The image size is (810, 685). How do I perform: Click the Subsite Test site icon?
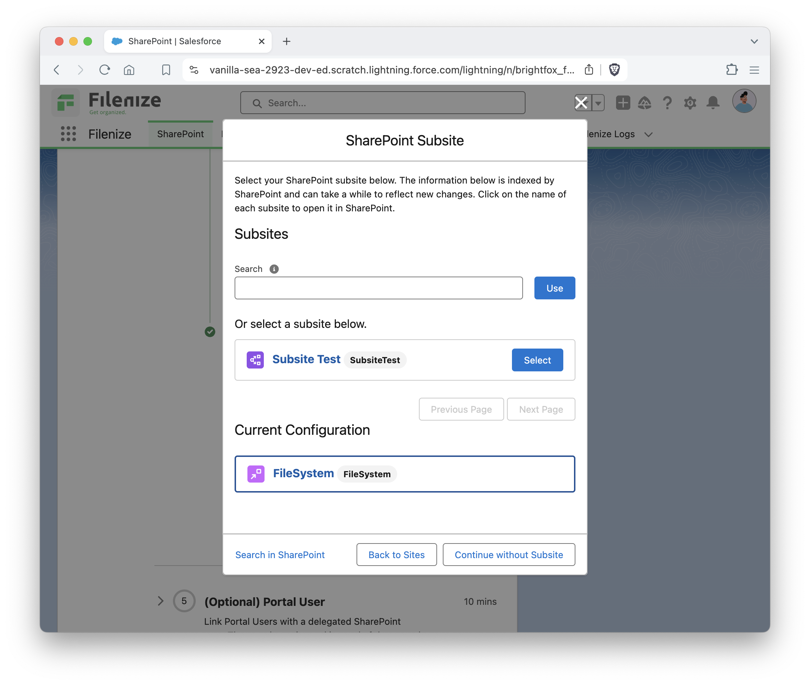[x=255, y=360]
